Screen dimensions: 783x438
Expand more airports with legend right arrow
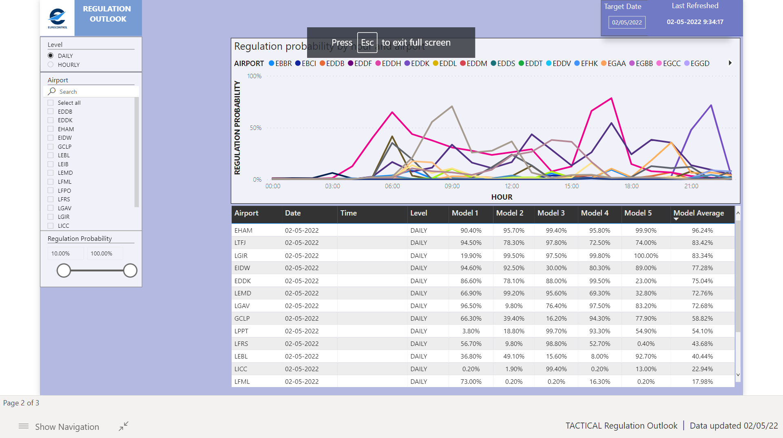click(730, 63)
